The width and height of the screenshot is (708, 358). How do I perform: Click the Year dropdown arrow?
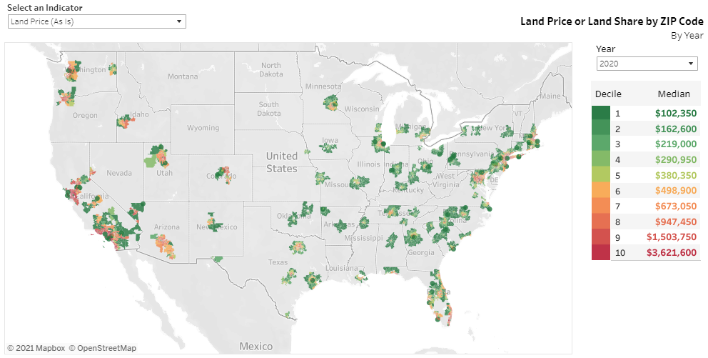(x=691, y=64)
